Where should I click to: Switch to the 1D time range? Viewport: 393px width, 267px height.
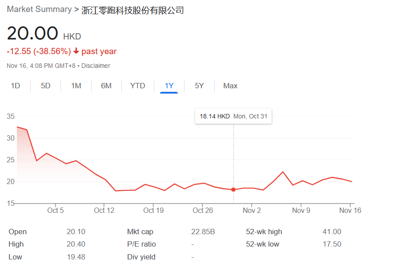[x=16, y=86]
